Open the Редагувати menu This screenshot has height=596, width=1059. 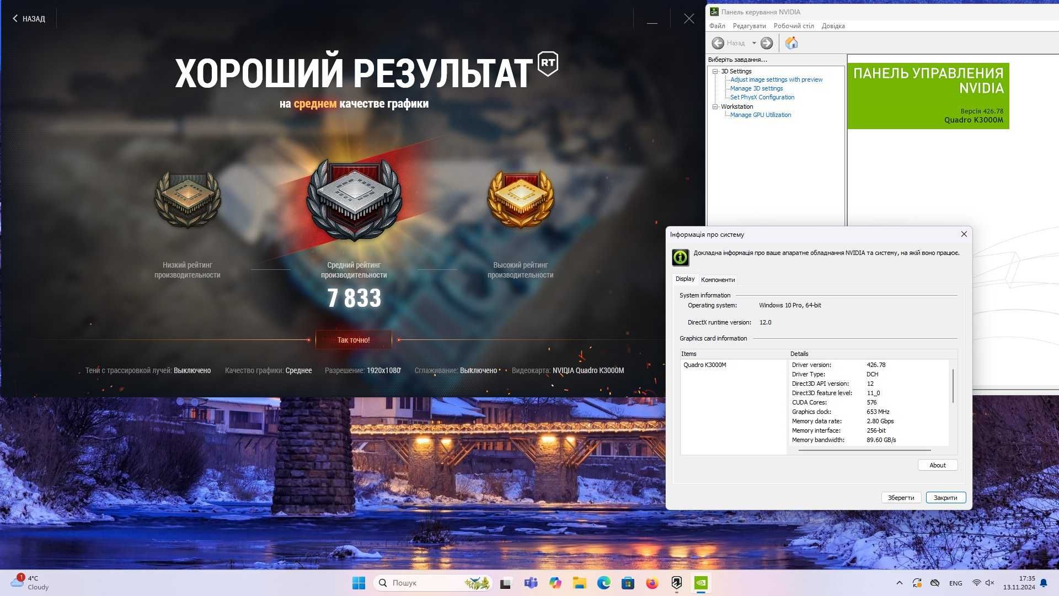(749, 26)
